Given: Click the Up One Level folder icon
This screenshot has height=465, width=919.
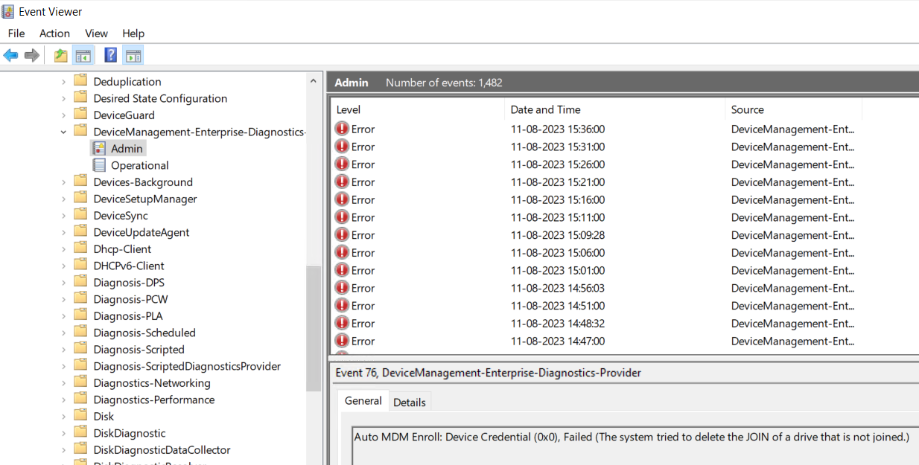Looking at the screenshot, I should pyautogui.click(x=60, y=56).
